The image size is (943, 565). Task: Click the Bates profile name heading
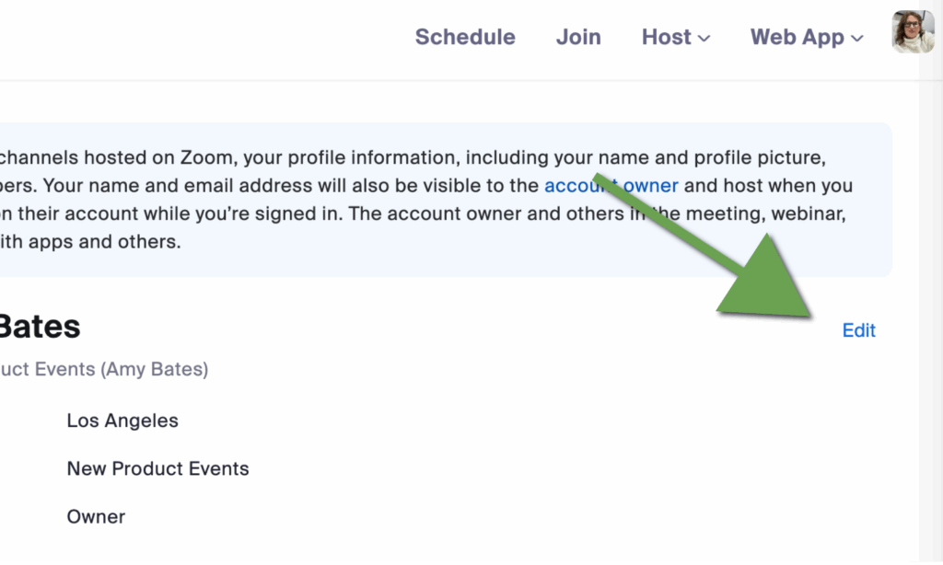(40, 327)
